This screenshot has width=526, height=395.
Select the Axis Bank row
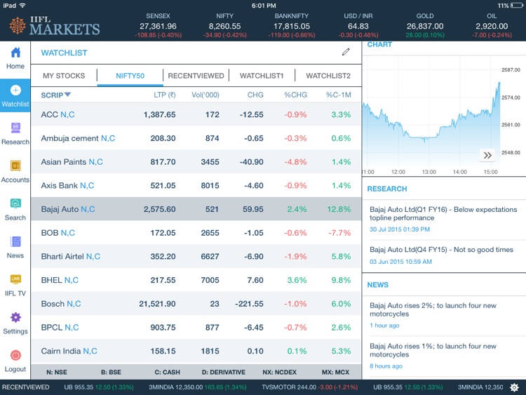click(196, 185)
